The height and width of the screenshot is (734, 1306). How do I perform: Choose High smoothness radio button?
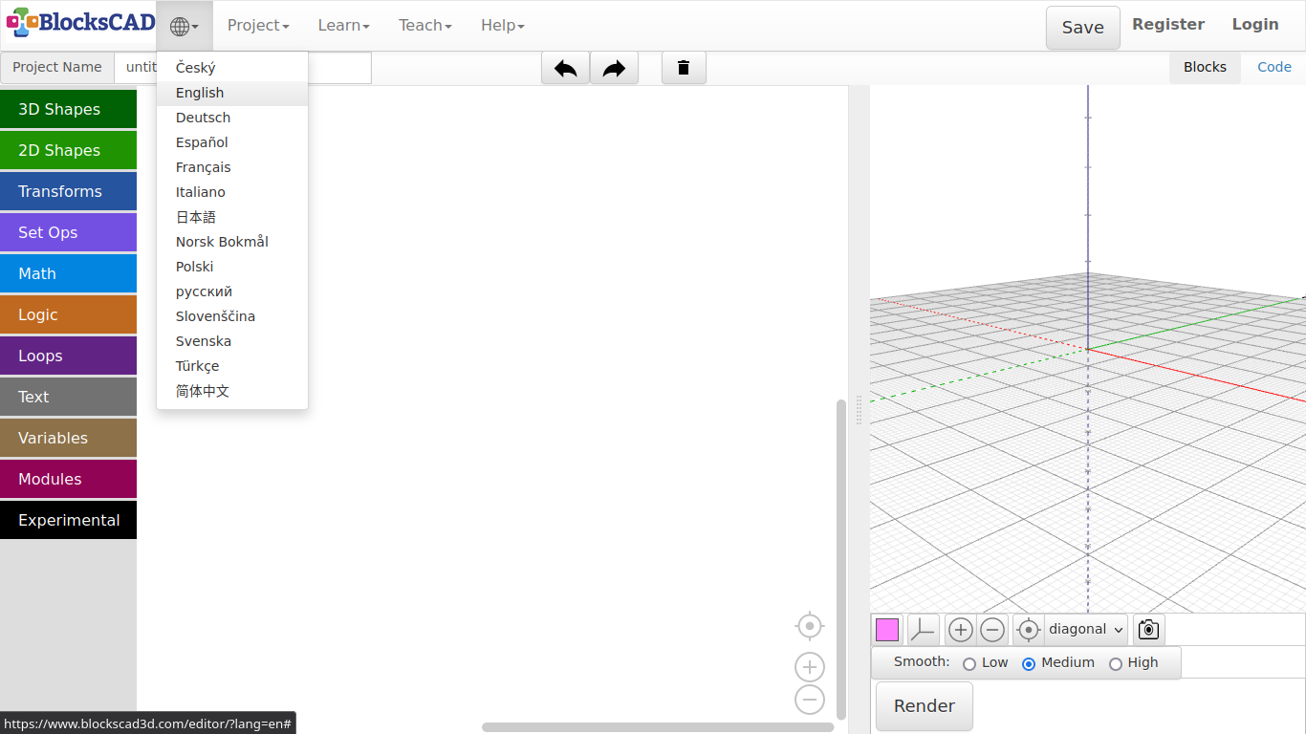click(x=1115, y=663)
